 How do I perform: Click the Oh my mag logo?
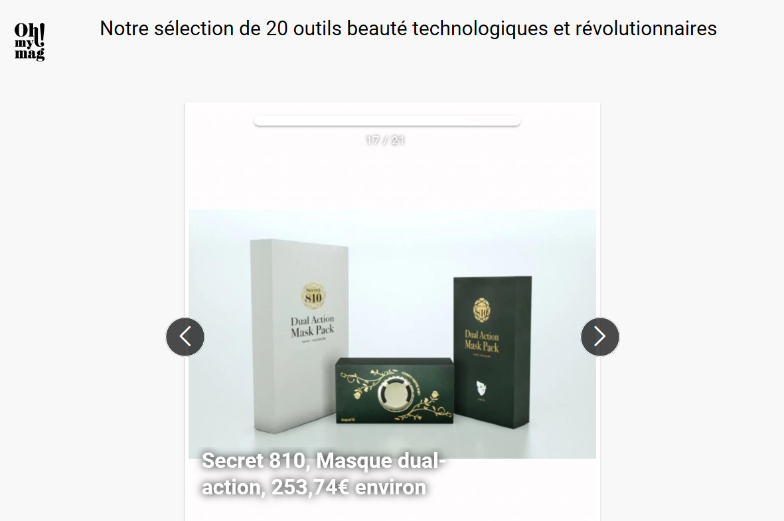(x=29, y=42)
